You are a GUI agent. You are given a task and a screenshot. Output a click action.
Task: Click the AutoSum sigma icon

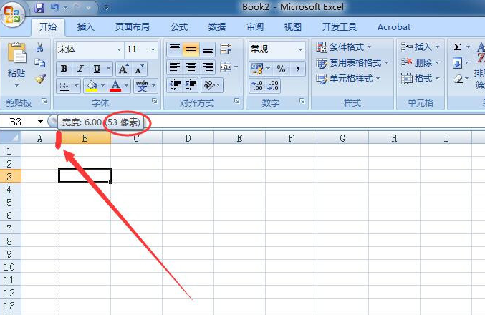pyautogui.click(x=457, y=47)
